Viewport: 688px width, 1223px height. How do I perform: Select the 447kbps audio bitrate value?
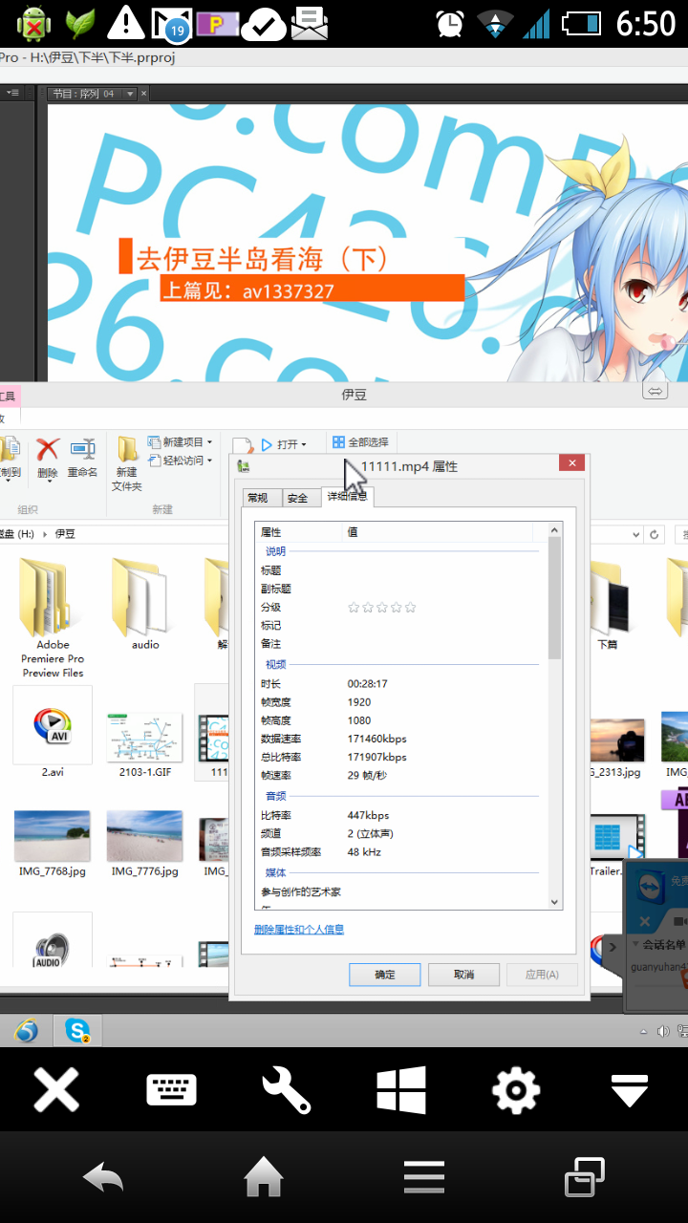(368, 815)
